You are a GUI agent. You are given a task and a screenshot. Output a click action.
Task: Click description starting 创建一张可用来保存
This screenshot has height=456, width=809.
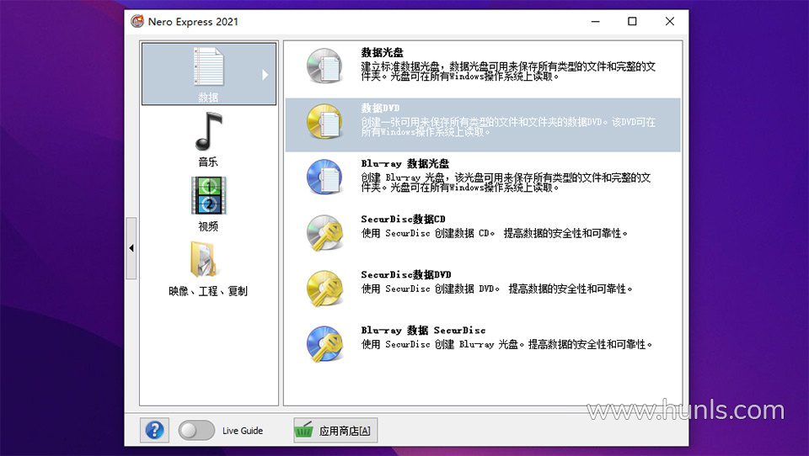click(x=508, y=127)
